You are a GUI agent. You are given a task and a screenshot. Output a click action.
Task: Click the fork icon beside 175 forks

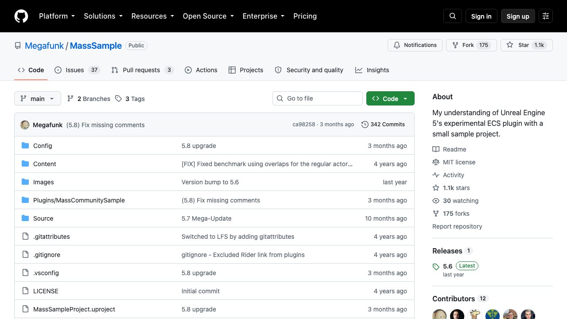pos(436,214)
